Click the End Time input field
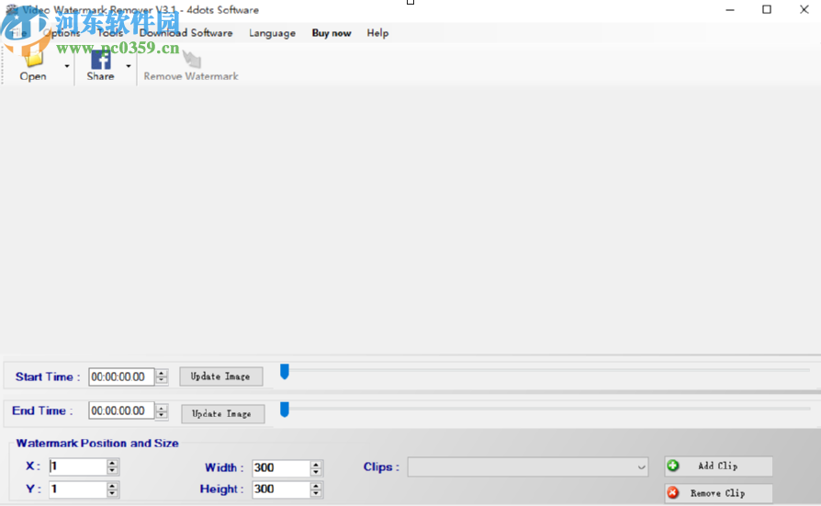The height and width of the screenshot is (506, 821). point(121,410)
